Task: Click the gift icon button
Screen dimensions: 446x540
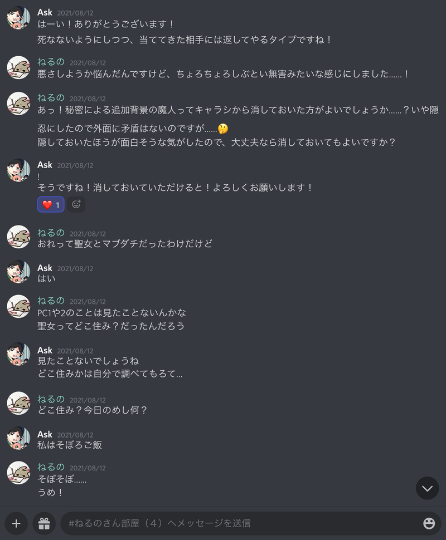Action: point(44,523)
